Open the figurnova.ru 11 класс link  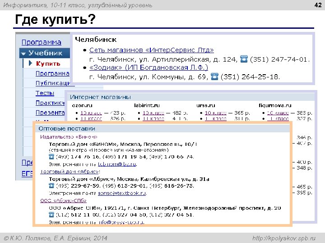pyautogui.click(x=278, y=119)
